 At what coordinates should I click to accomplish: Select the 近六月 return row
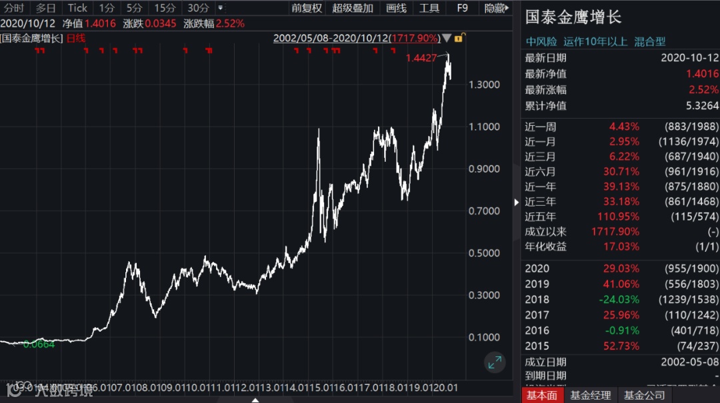[x=621, y=172]
